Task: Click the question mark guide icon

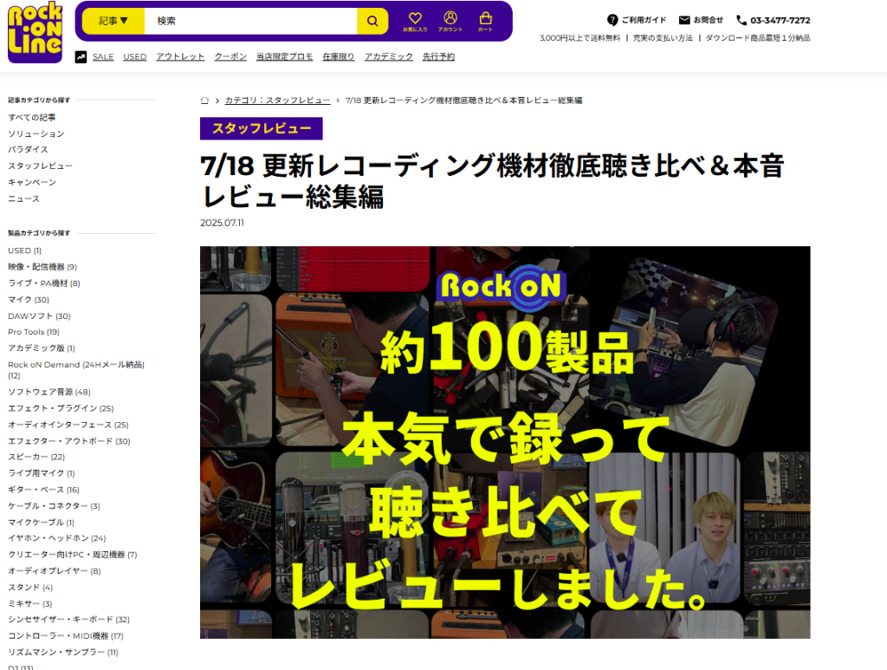Action: pyautogui.click(x=612, y=20)
